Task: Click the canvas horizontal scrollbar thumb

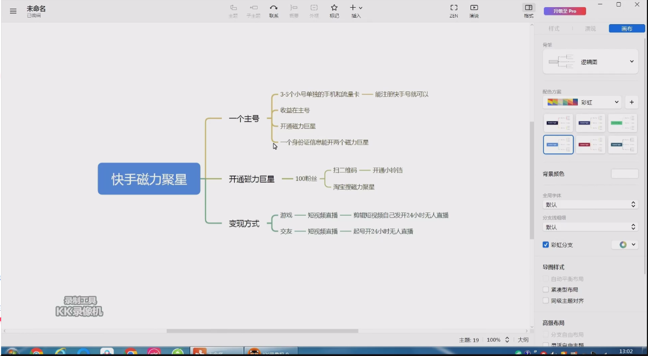Action: pyautogui.click(x=262, y=331)
